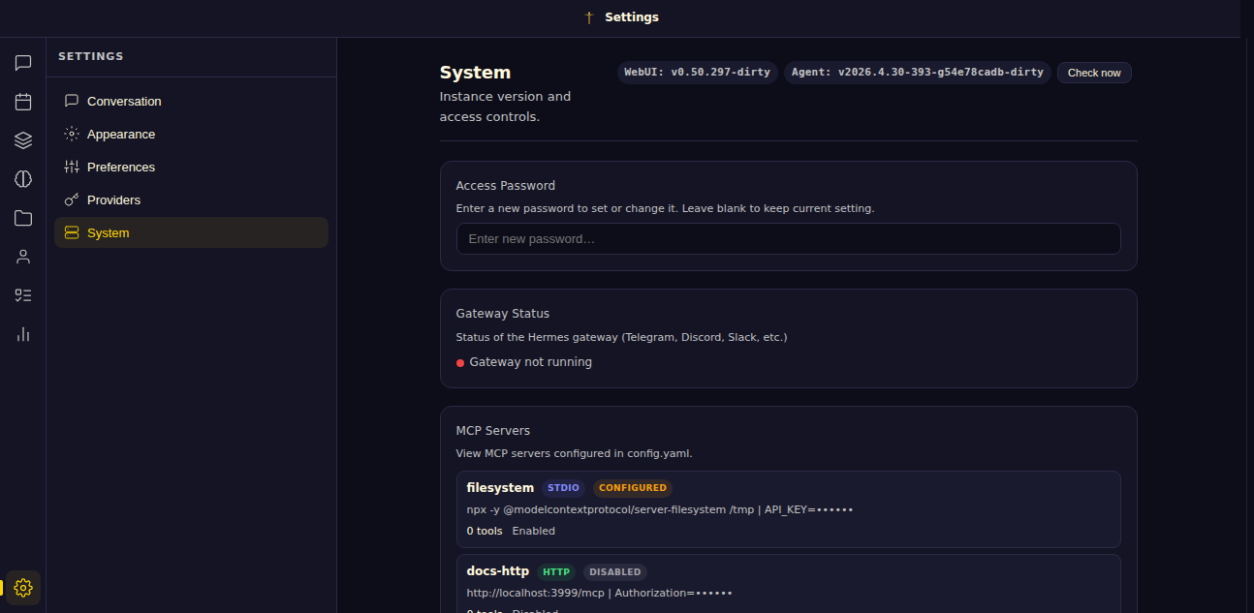Viewport: 1254px width, 613px height.
Task: Click the Agent version badge
Action: [x=917, y=73]
